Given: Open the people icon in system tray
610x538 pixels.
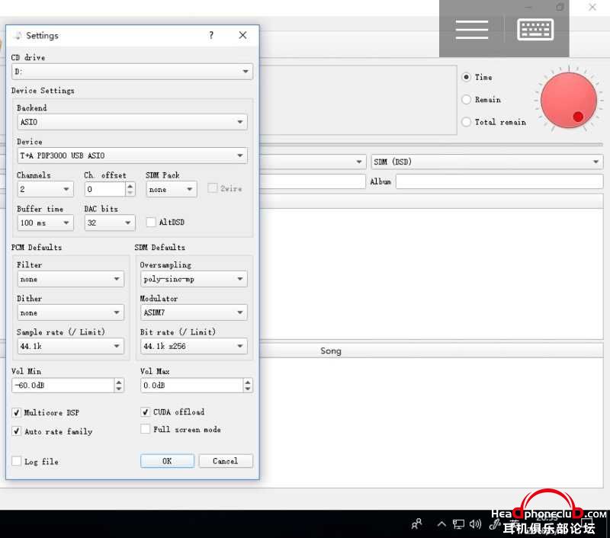Looking at the screenshot, I should [x=416, y=524].
